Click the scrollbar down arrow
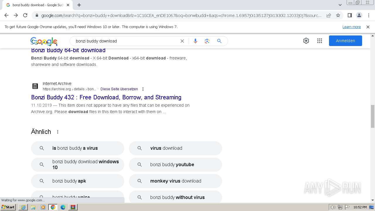Viewport: 375px width, 211px height. (373, 200)
